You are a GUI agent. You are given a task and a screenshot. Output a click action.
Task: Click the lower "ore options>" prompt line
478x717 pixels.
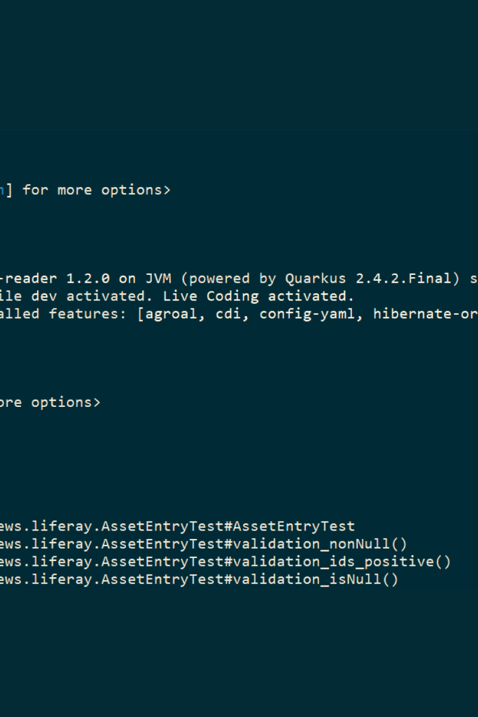tap(50, 402)
